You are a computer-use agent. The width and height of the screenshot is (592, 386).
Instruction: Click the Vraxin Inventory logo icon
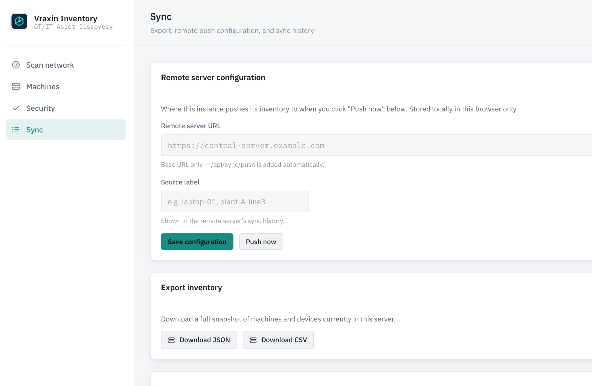click(x=19, y=22)
